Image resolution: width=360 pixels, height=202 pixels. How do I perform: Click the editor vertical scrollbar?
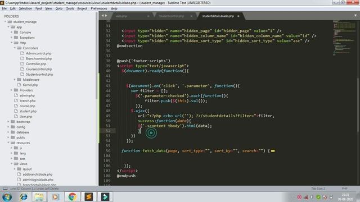coord(358,104)
